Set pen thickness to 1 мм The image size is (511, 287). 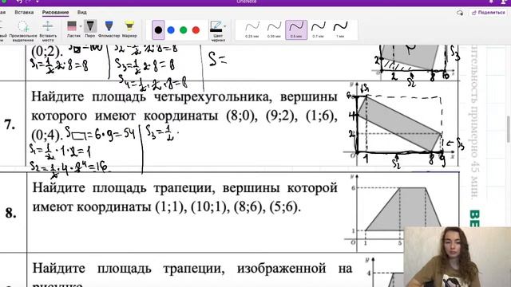click(x=340, y=29)
